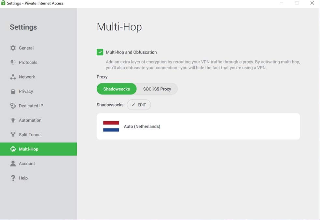Viewport: 320px width, 220px height.
Task: Open the Help page
Action: coord(38,178)
